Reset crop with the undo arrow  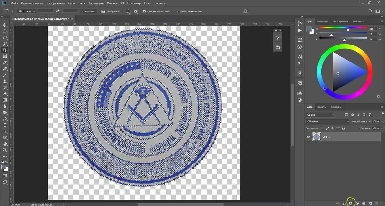click(245, 11)
